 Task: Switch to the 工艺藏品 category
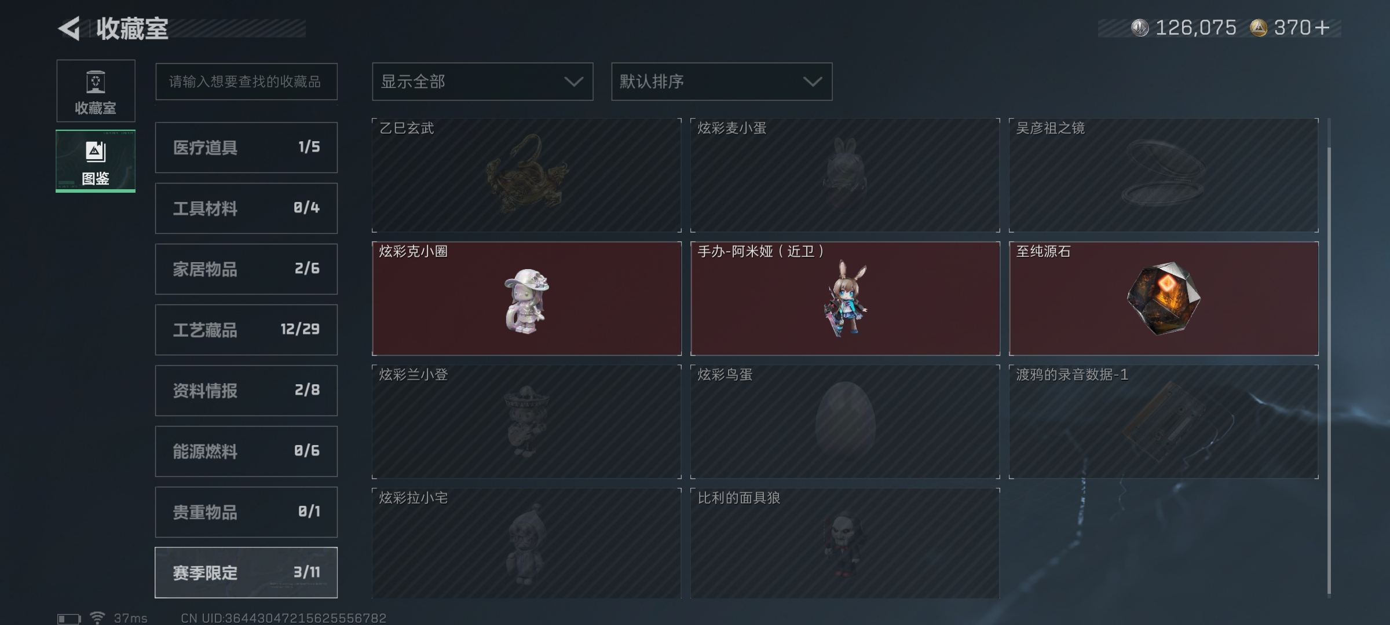(246, 330)
